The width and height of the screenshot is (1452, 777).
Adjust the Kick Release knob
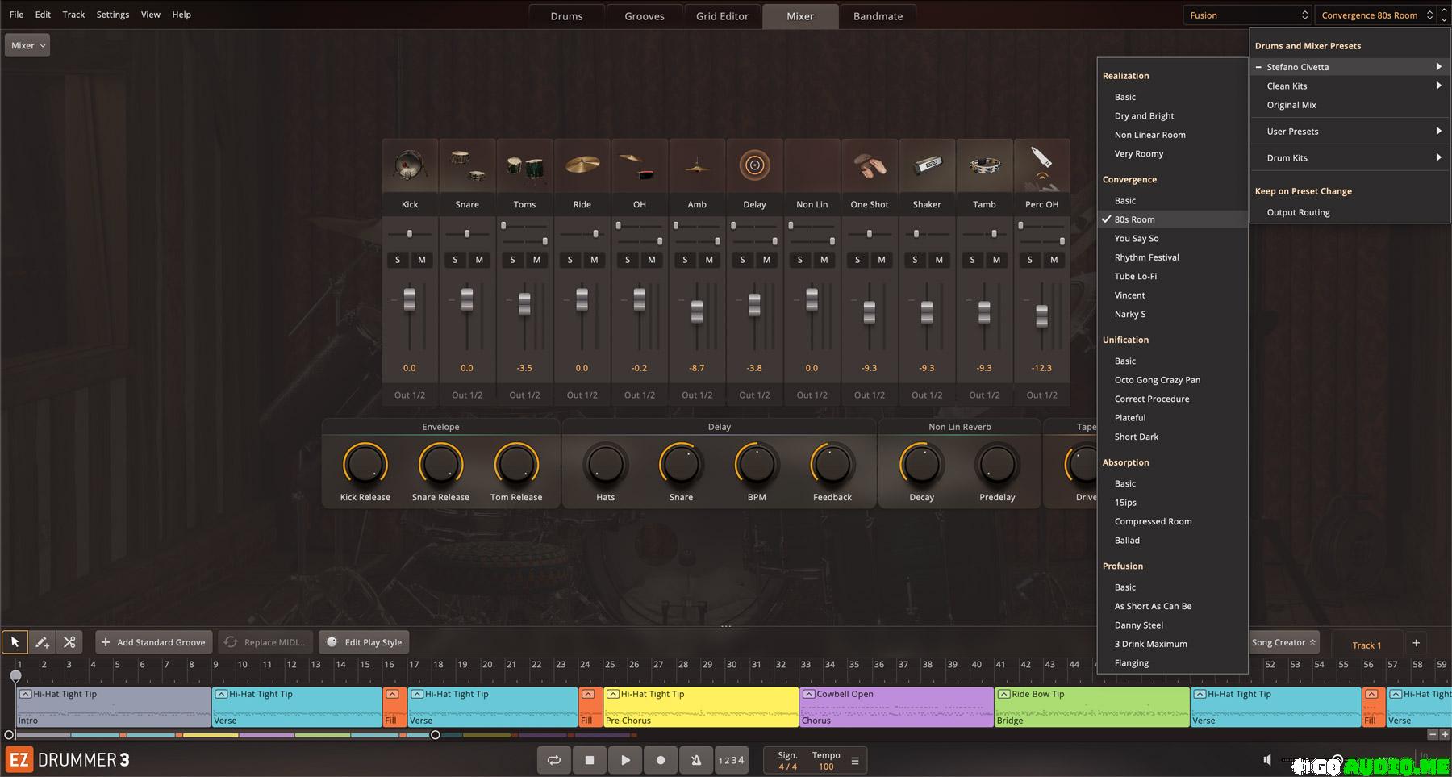point(365,465)
